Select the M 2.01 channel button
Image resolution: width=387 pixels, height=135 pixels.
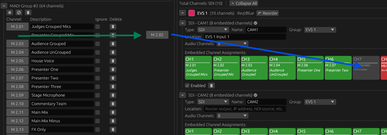pyautogui.click(x=17, y=26)
